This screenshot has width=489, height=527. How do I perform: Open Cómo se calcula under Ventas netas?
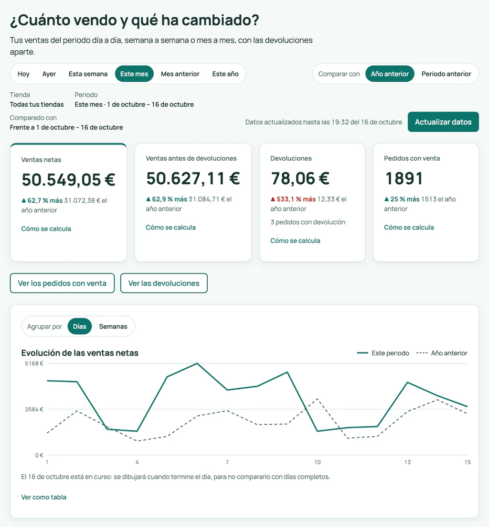coord(46,229)
